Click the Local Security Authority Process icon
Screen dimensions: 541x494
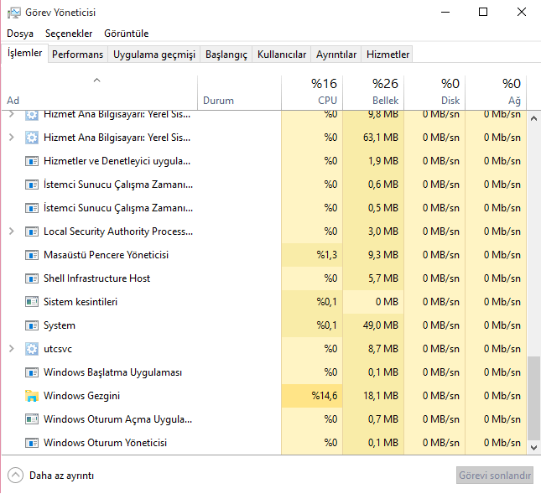point(32,231)
